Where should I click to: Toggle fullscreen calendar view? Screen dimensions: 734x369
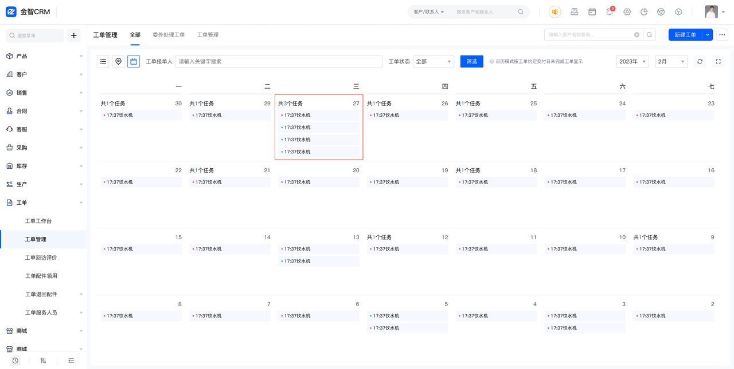pos(718,61)
